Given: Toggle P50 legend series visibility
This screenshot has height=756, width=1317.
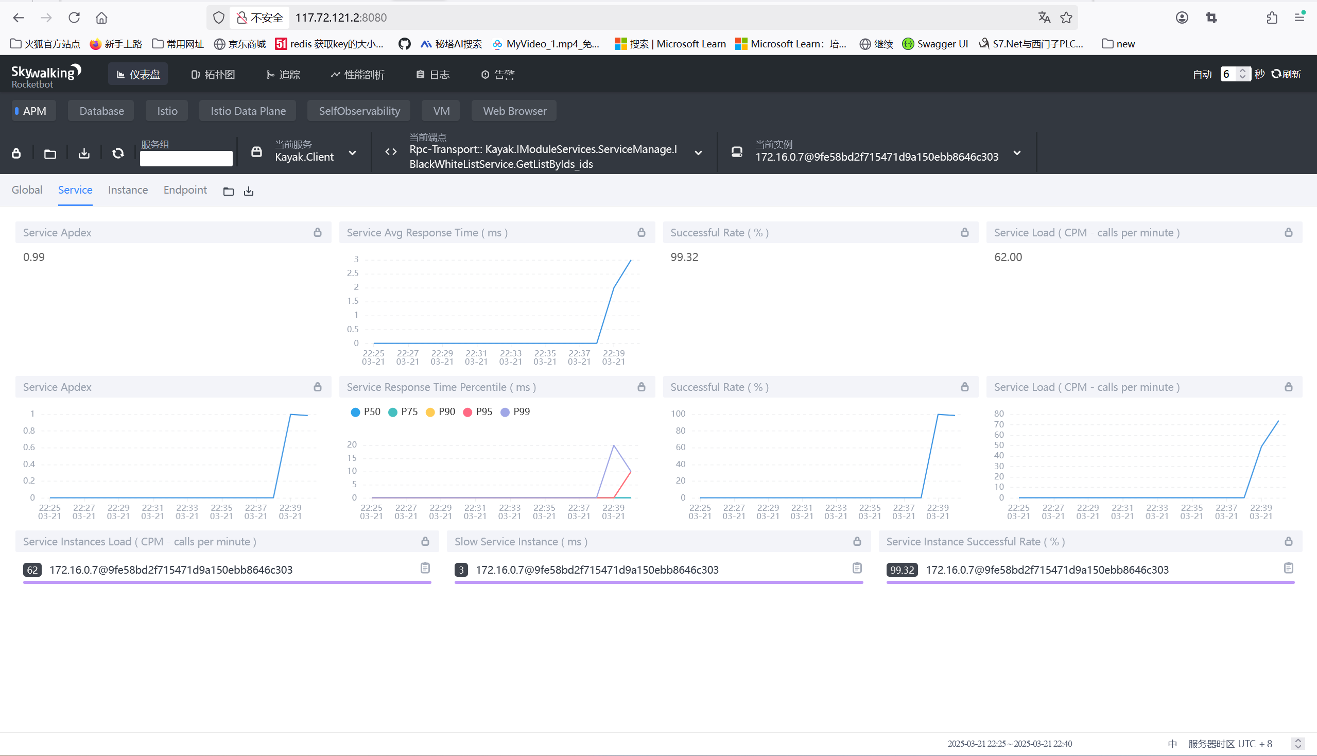Looking at the screenshot, I should pyautogui.click(x=366, y=412).
